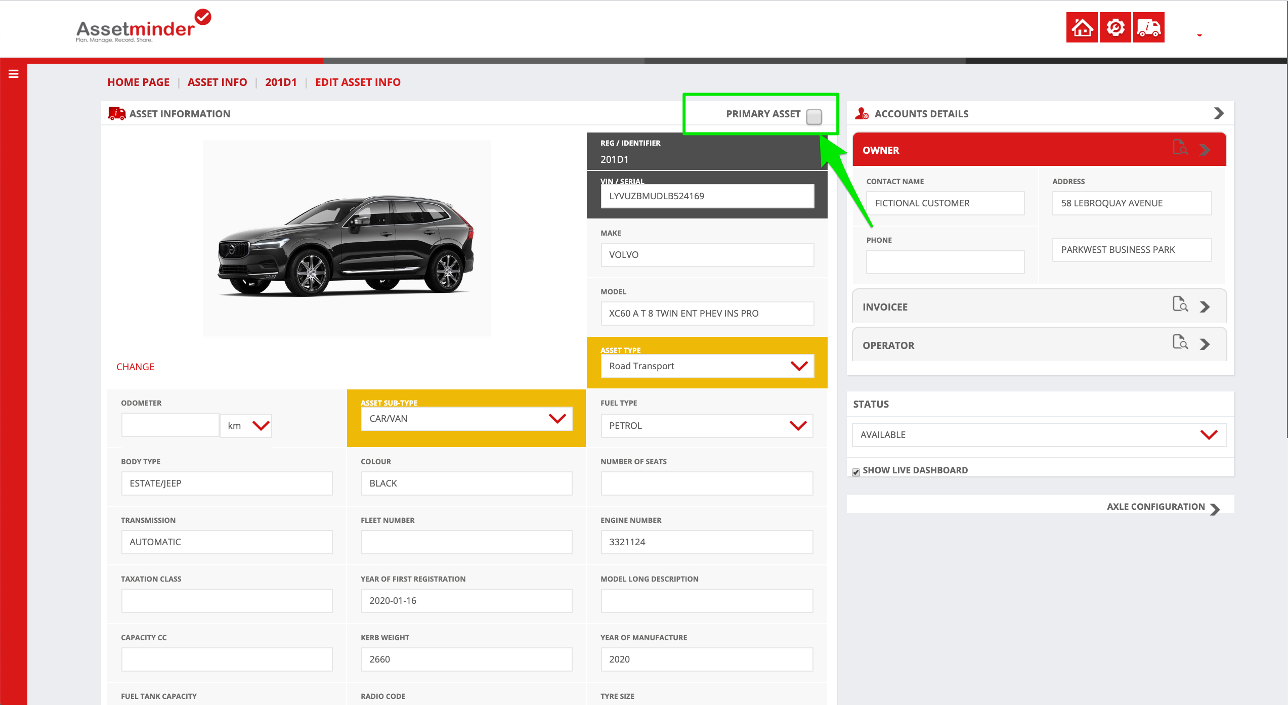The width and height of the screenshot is (1288, 705).
Task: Open the Status Available dropdown
Action: click(1039, 435)
